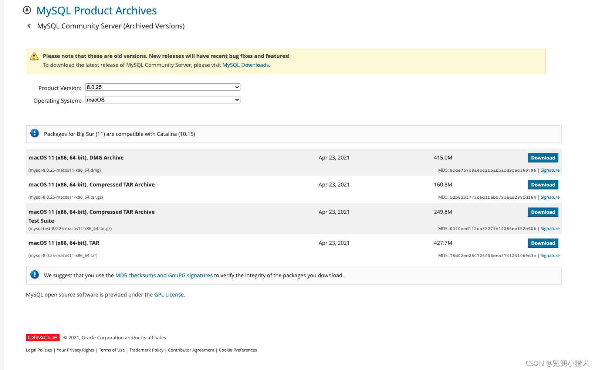Open the Product Version dropdown showing 8.0.25
Screen dimensions: 595x370
tap(163, 87)
